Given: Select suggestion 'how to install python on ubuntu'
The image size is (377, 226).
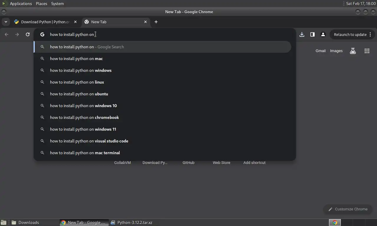Looking at the screenshot, I should (163, 94).
